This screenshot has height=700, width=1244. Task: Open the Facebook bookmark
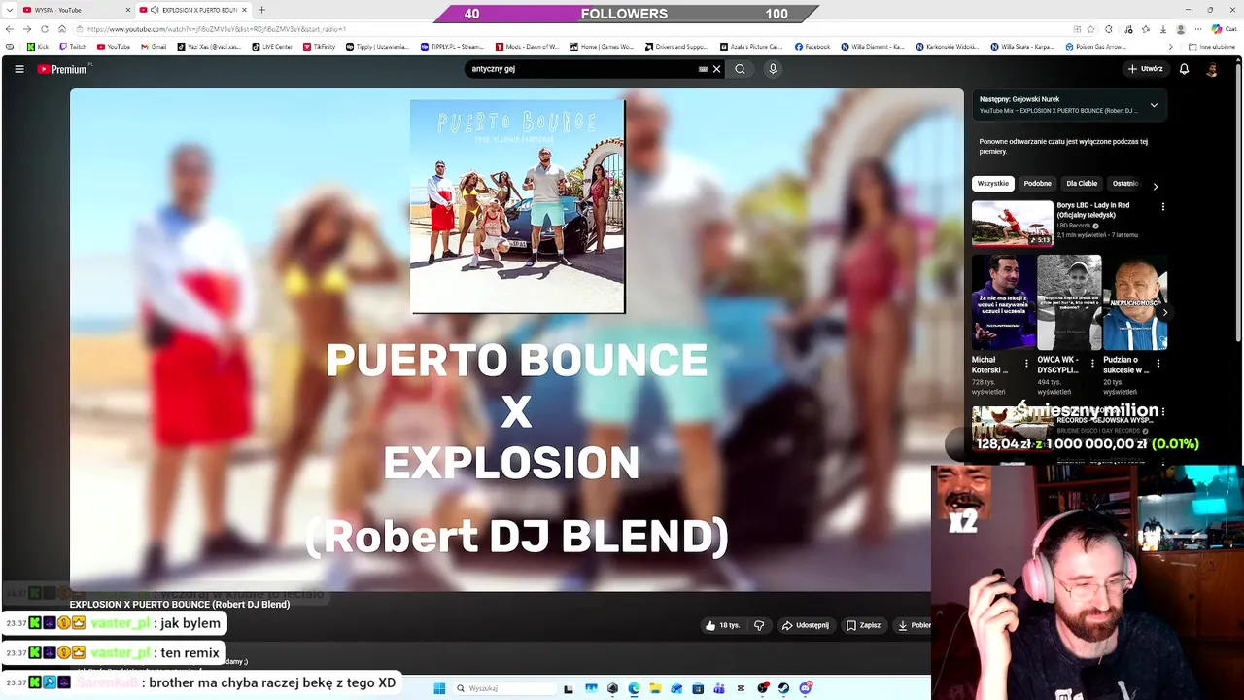812,47
